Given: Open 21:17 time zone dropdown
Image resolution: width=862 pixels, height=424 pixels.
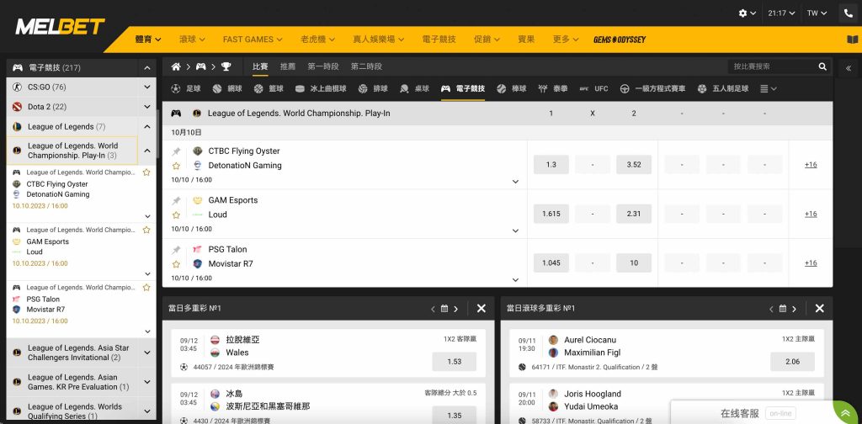Looking at the screenshot, I should [x=782, y=13].
